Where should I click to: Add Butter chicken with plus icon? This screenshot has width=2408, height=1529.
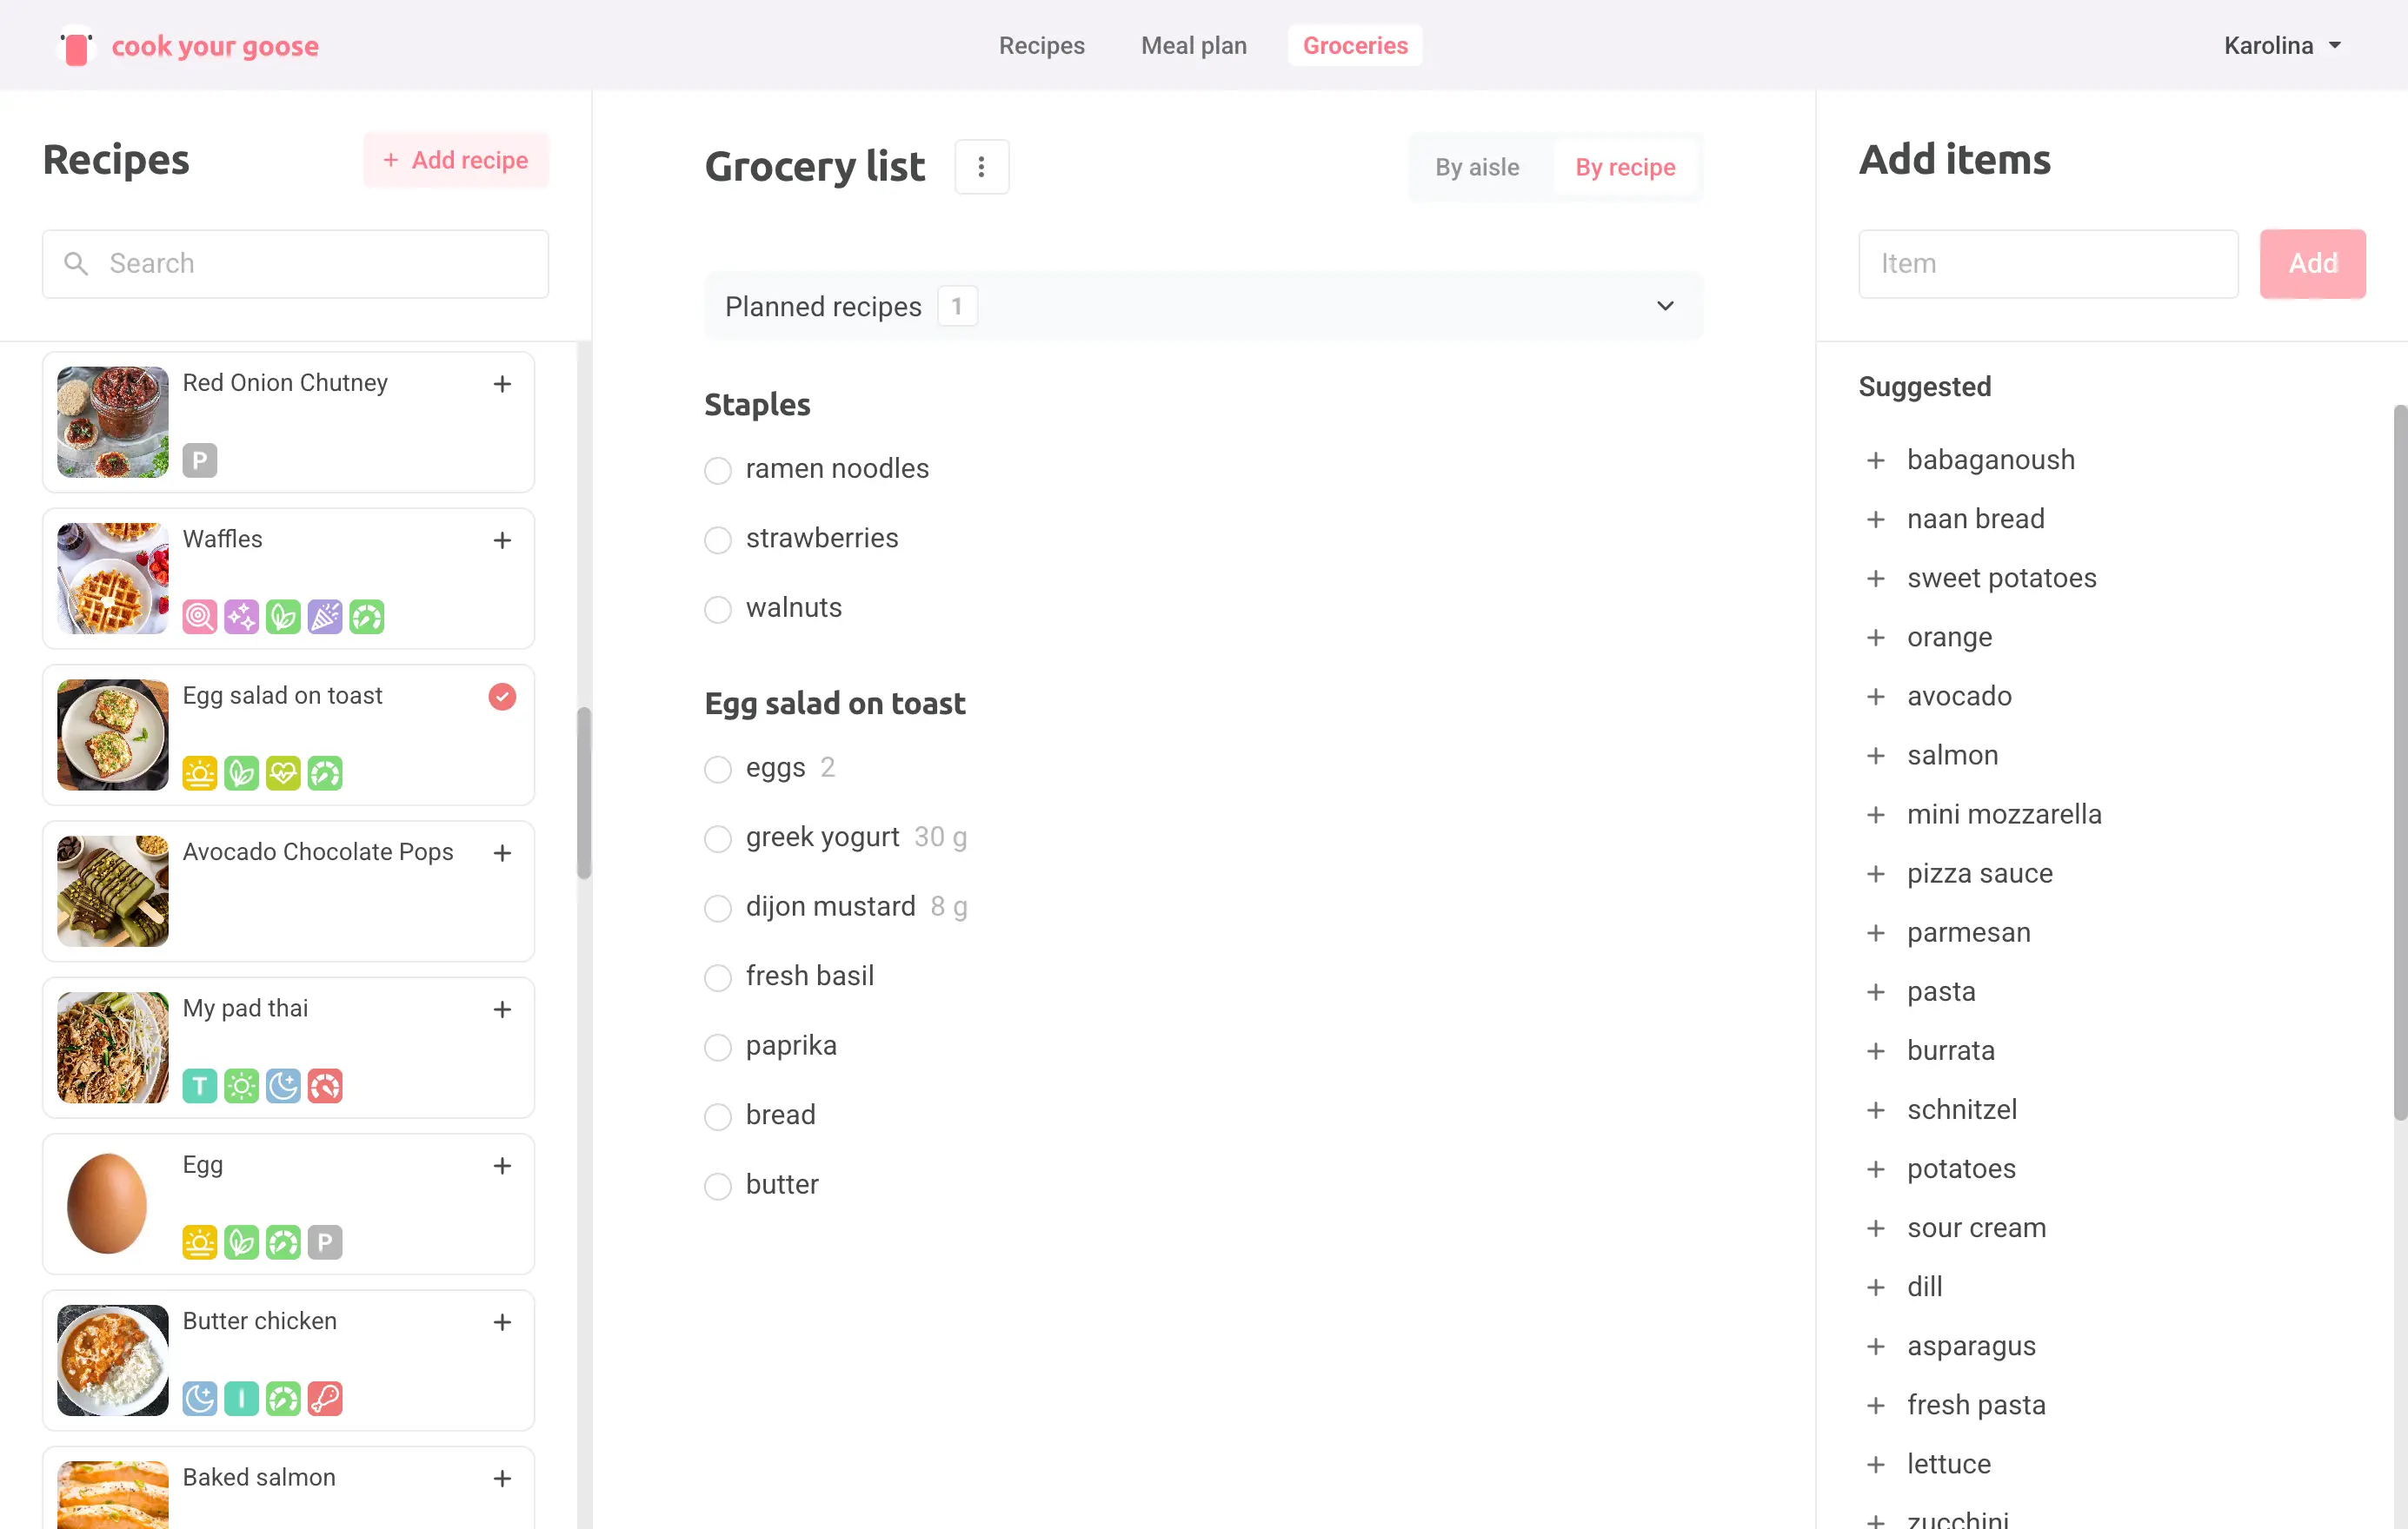coord(502,1322)
